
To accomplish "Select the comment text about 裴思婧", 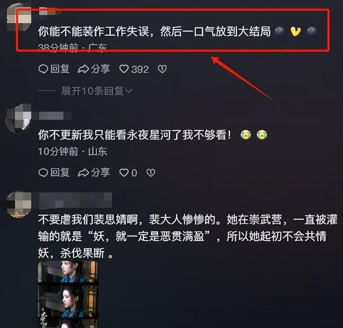I will (x=188, y=236).
